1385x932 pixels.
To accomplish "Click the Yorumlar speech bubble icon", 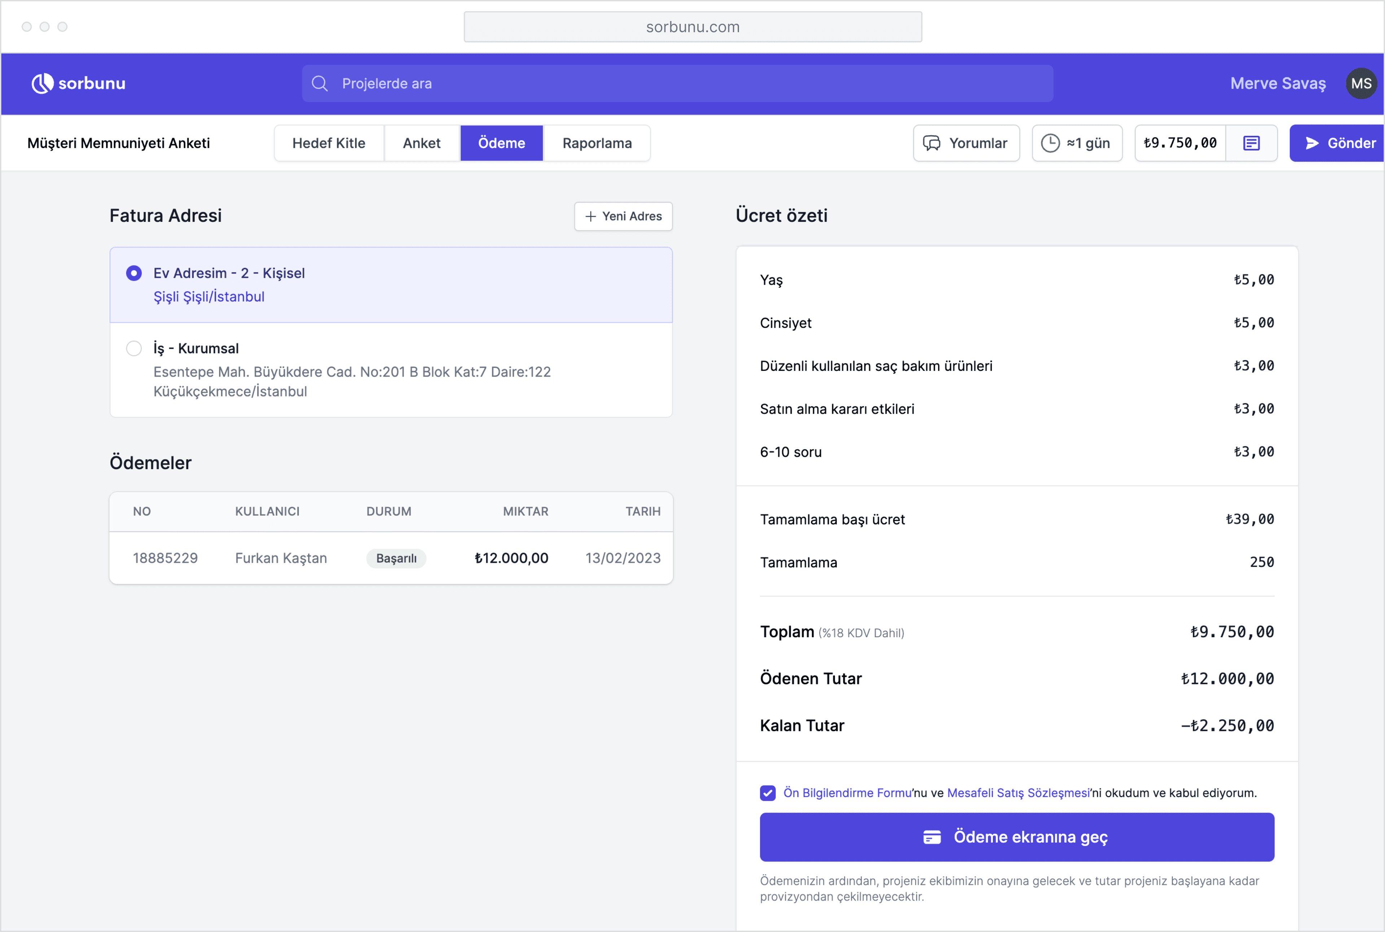I will point(931,143).
